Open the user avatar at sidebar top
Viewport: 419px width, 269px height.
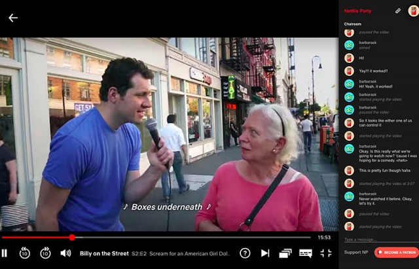413,11
